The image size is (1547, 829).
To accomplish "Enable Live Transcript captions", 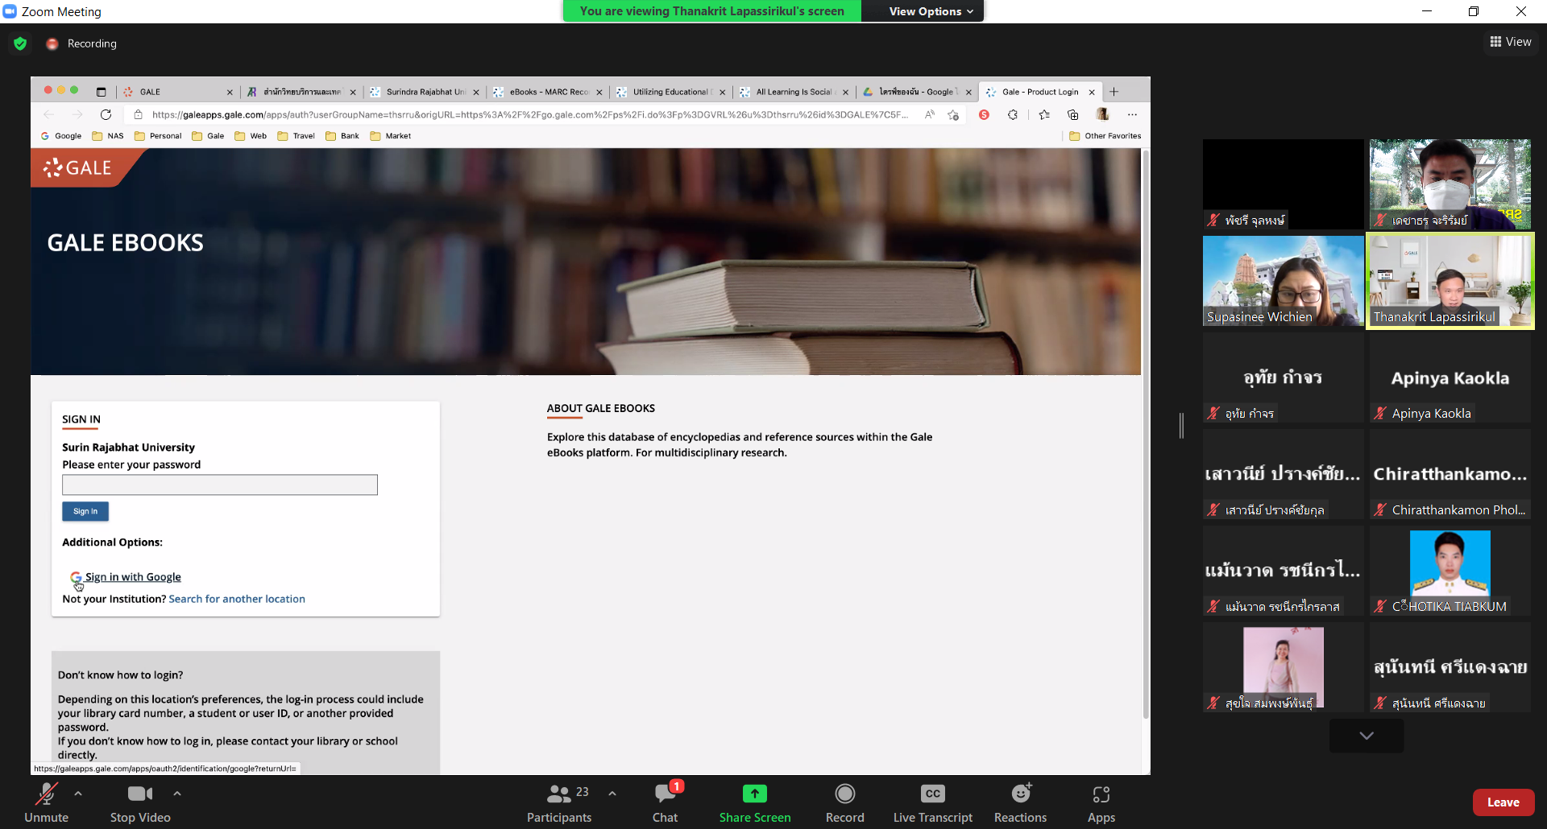I will (932, 802).
